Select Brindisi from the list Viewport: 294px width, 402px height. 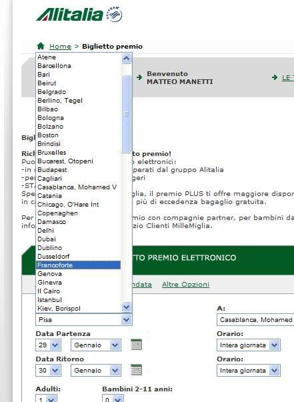[x=79, y=144]
